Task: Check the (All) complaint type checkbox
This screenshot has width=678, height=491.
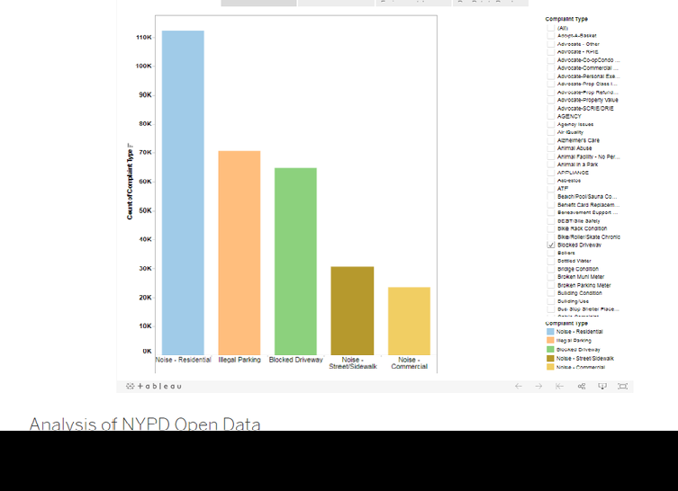Action: (x=551, y=28)
